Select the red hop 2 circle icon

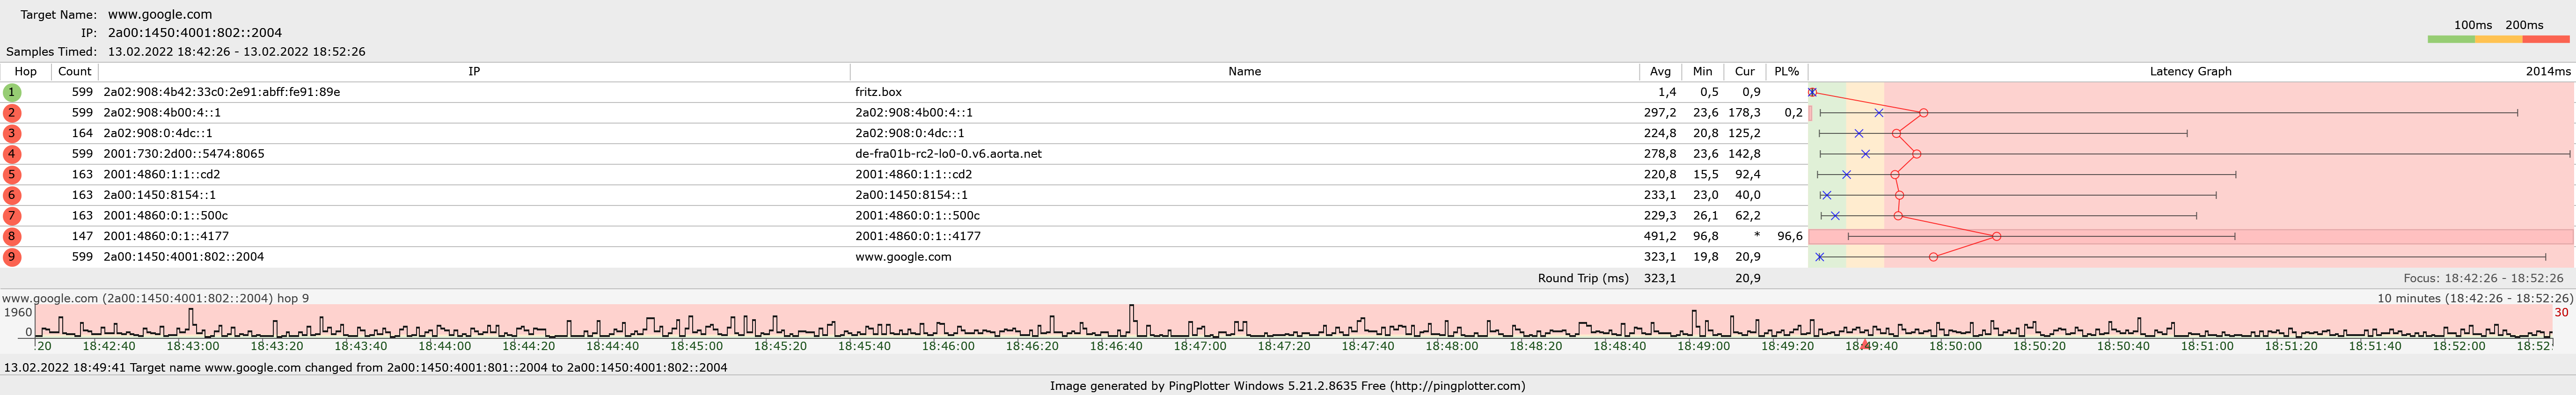click(12, 113)
